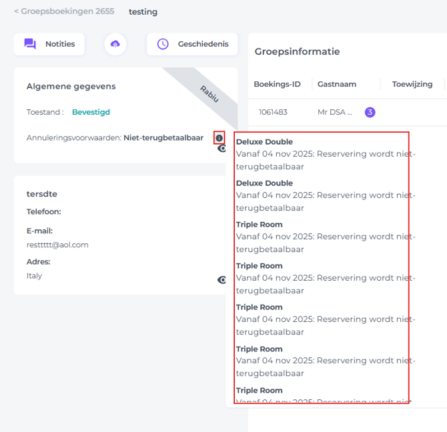Screen dimensions: 447x432
Task: Toggle eye icon in Algemene gegevens card
Action: [x=223, y=149]
